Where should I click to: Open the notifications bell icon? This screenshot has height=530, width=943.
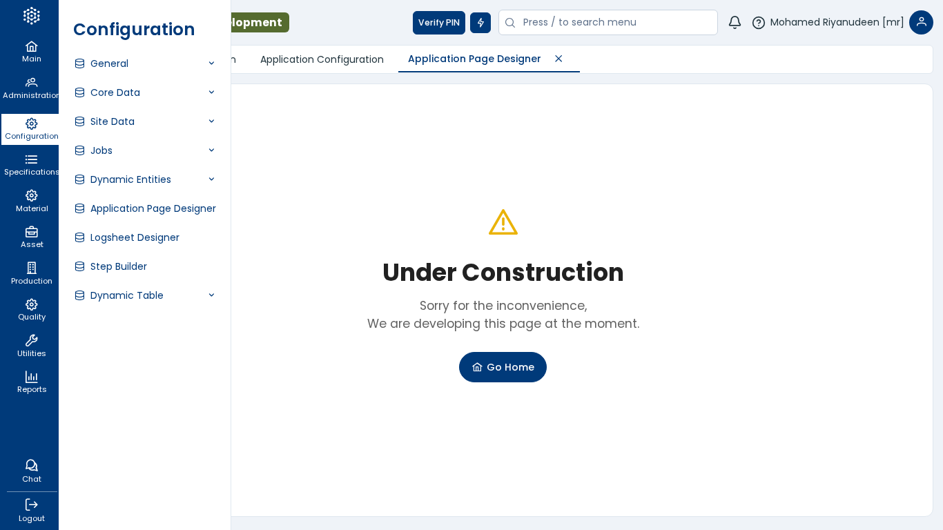click(735, 23)
